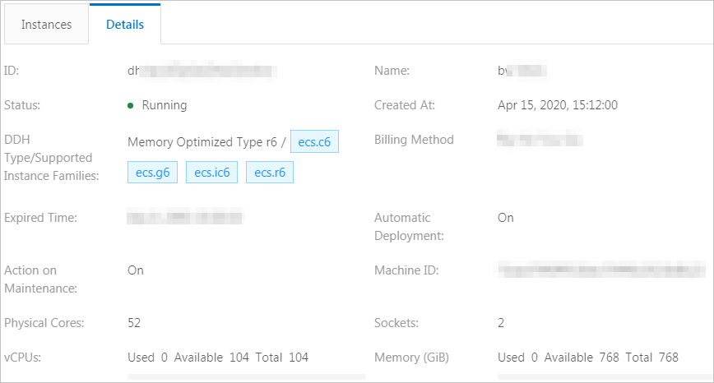Click the vCPUs Total 104 value
Screen dimensions: 714x383
[x=282, y=357]
